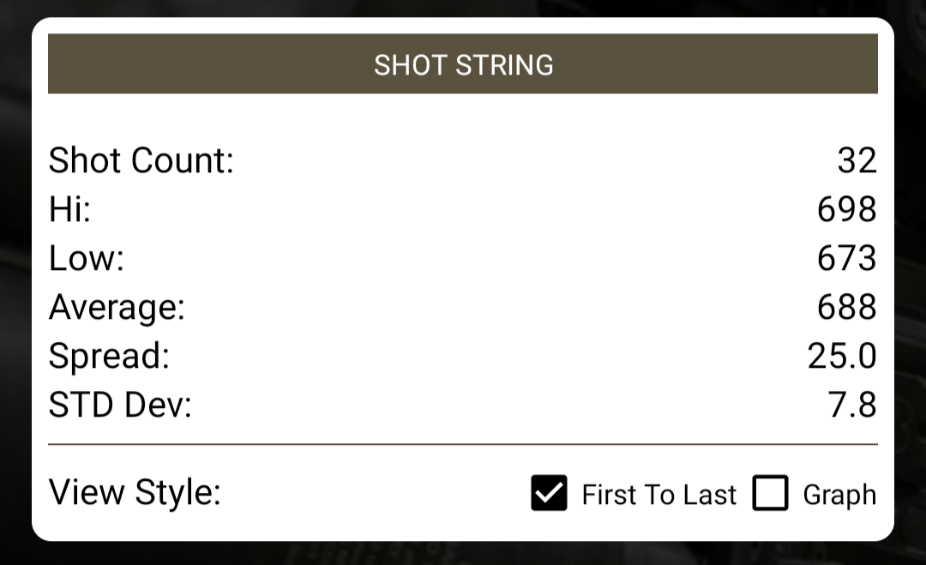Tap the Spread value 25.0

(x=842, y=356)
